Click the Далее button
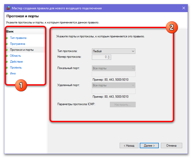Viewport: 192px width, 158px height. 149,145
